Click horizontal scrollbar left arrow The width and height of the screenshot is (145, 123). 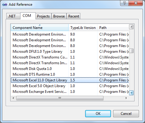(13, 98)
